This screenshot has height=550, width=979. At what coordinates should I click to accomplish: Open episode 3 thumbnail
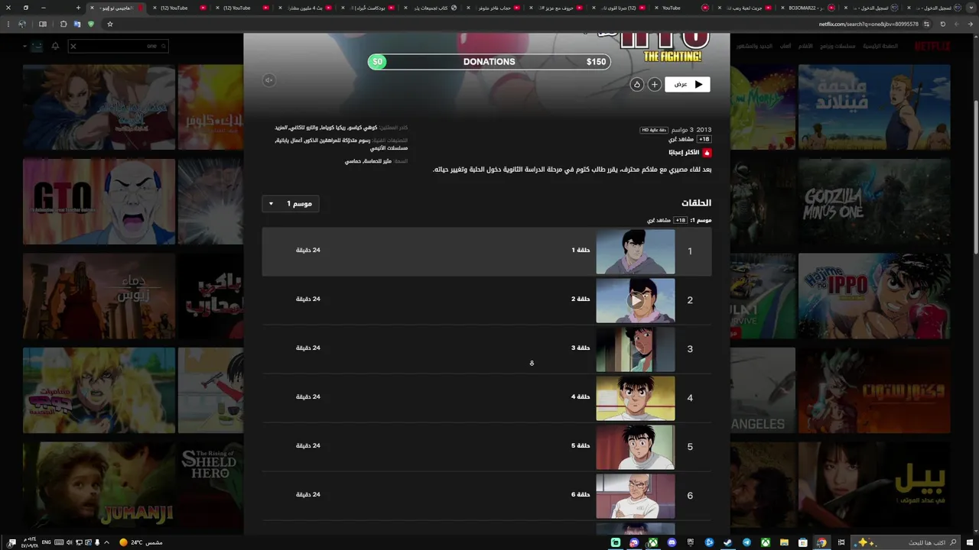[636, 349]
